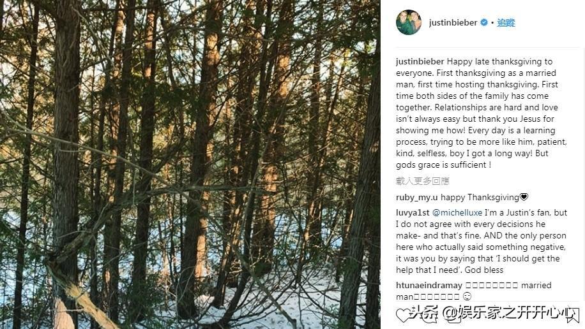Open ruby_my.u's profile
This screenshot has height=329, width=585.
[x=416, y=198]
